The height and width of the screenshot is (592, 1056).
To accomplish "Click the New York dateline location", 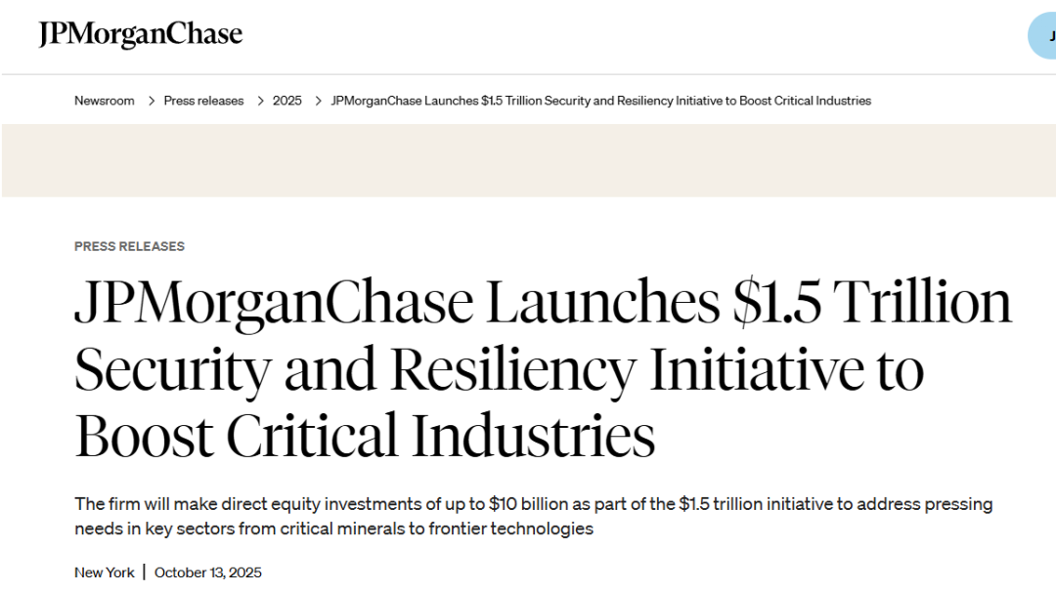I will 105,572.
